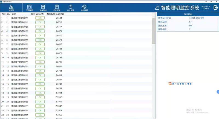The image size is (219, 119).
Task: Open the 平面视图 floor plan view
Action: pos(29,7)
